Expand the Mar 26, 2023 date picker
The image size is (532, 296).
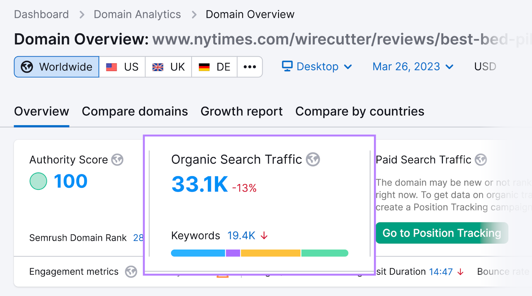point(413,67)
